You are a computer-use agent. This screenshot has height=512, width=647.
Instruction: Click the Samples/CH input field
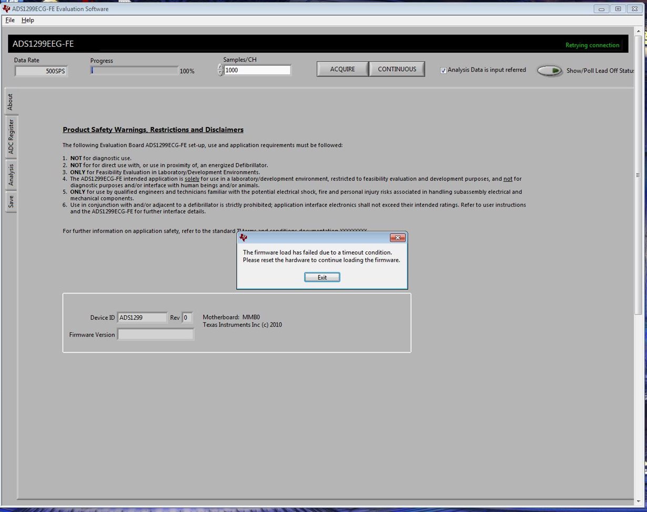click(257, 70)
